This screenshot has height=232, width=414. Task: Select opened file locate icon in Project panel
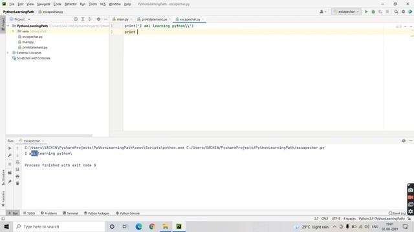point(76,19)
